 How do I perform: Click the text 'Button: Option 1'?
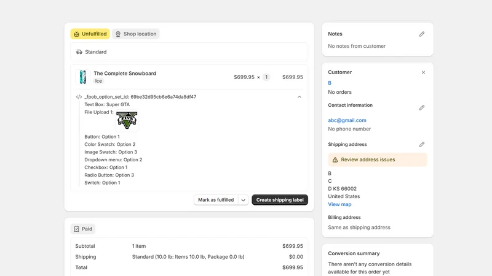[x=102, y=137]
